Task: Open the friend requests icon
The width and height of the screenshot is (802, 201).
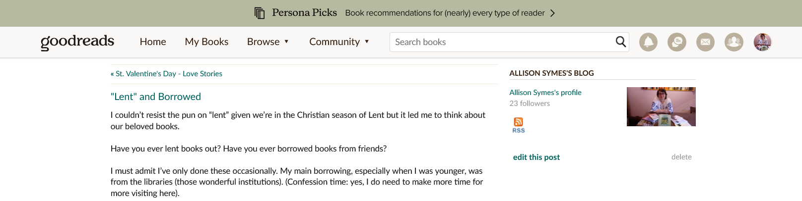Action: [x=734, y=42]
